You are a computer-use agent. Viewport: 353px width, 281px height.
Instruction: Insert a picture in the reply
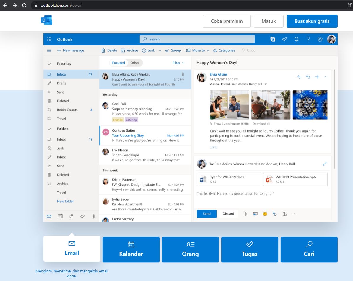point(255,214)
